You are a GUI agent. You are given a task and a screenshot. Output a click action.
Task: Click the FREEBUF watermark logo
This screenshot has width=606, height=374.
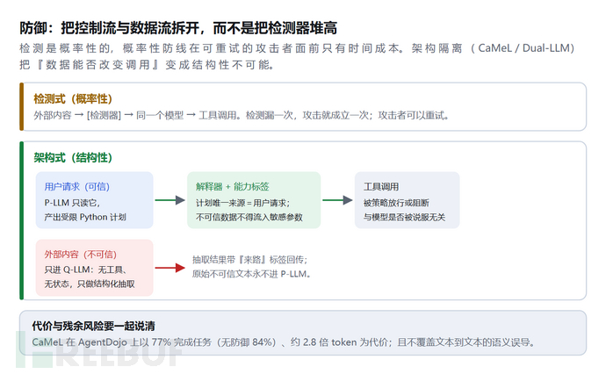coord(98,352)
